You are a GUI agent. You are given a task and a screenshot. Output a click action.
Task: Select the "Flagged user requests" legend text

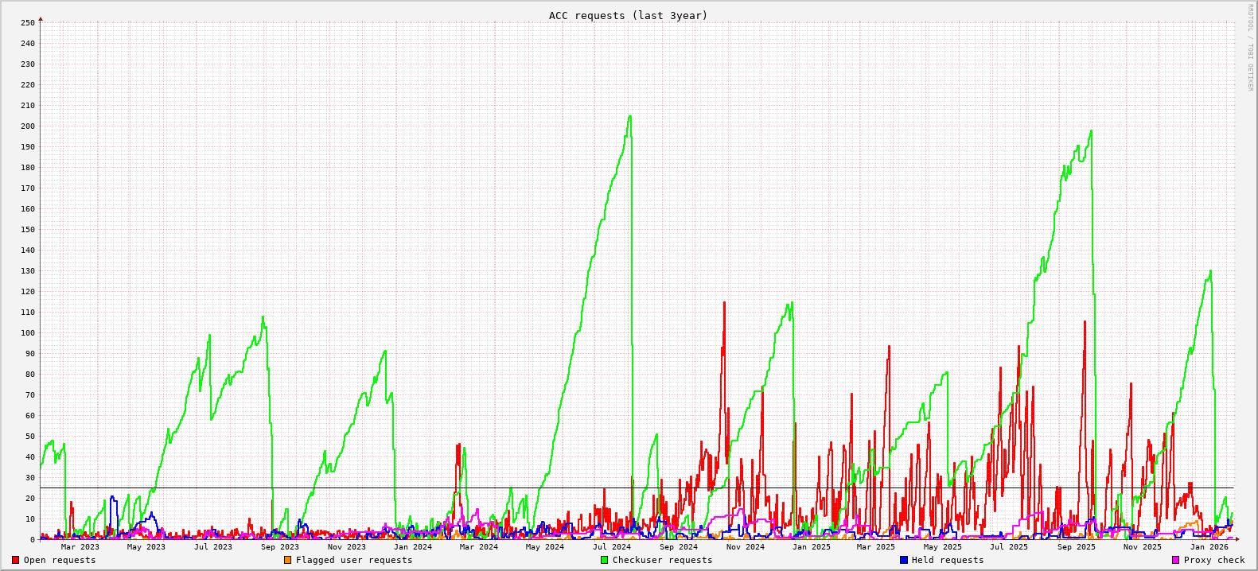354,560
